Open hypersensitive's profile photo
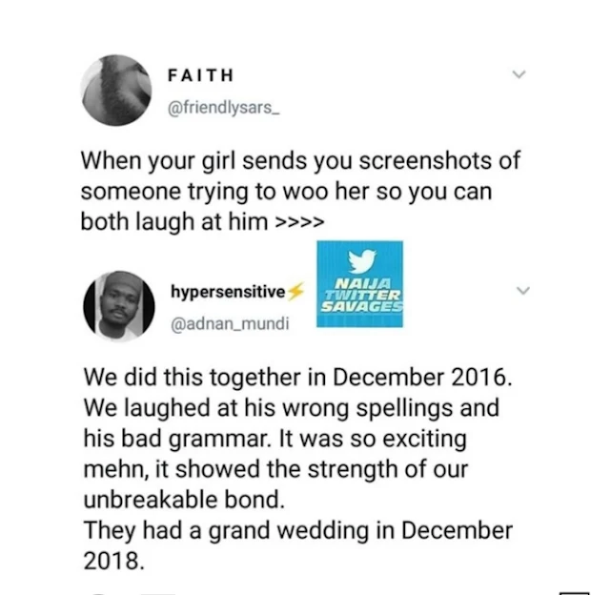 coord(119,306)
